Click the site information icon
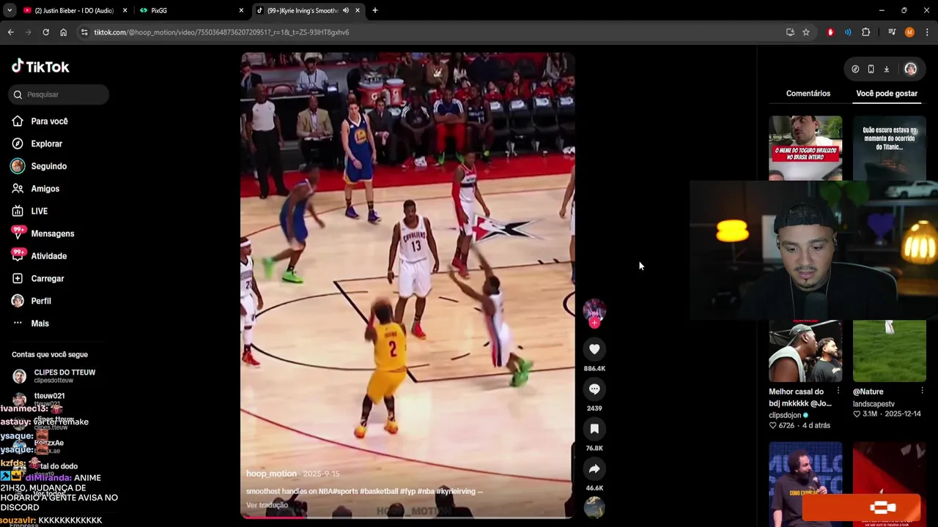The height and width of the screenshot is (527, 938). click(84, 32)
